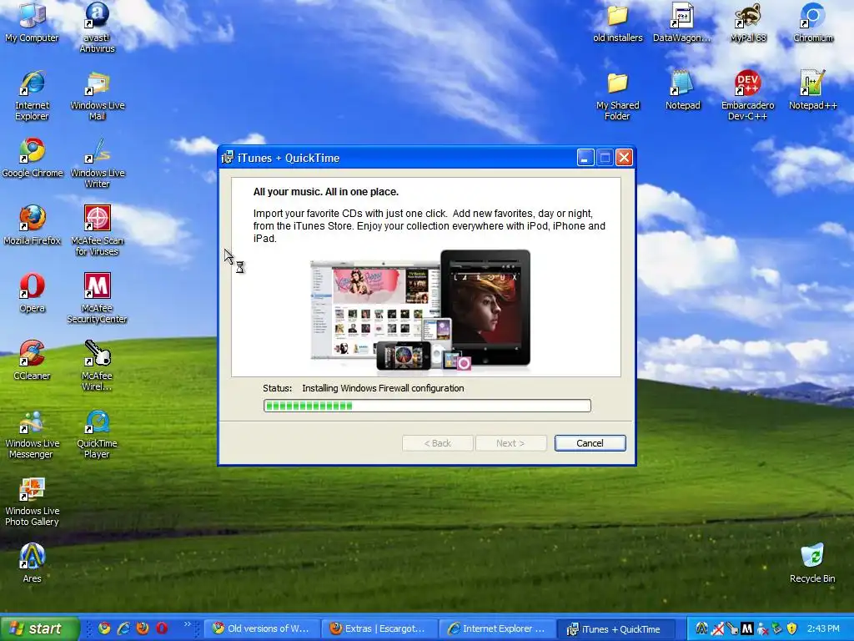This screenshot has width=854, height=641.
Task: Click Cancel in the iTunes installer
Action: pyautogui.click(x=590, y=443)
